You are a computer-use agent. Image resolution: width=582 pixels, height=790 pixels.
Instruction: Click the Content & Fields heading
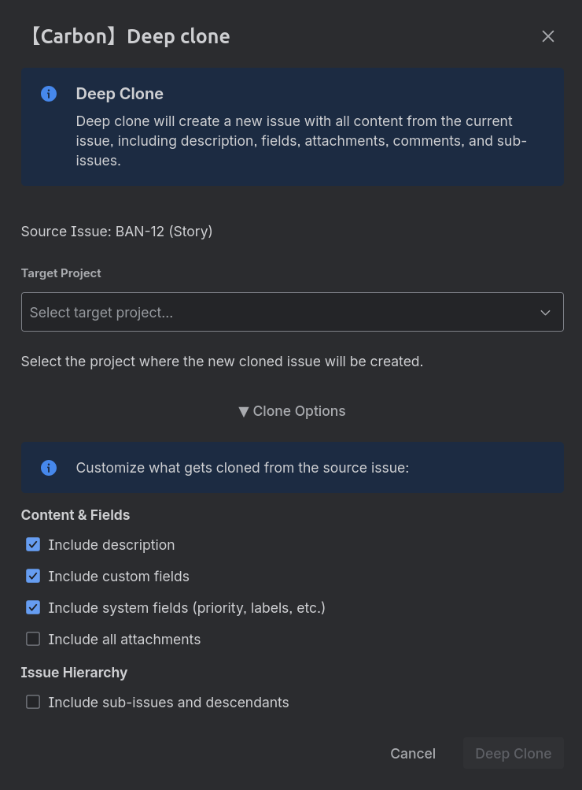point(75,515)
